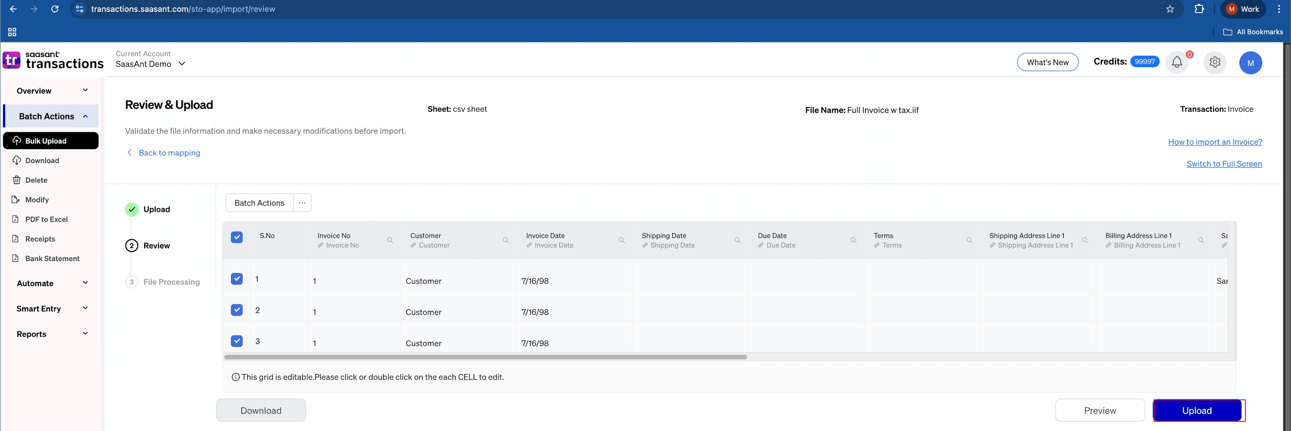Expand the Reports sidebar section
The height and width of the screenshot is (431, 1291).
pos(52,334)
